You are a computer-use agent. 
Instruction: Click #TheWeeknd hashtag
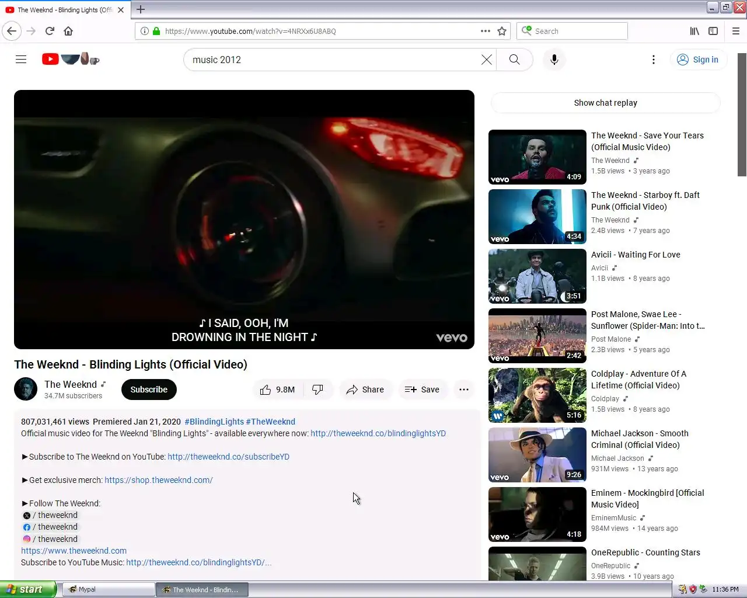tap(271, 422)
